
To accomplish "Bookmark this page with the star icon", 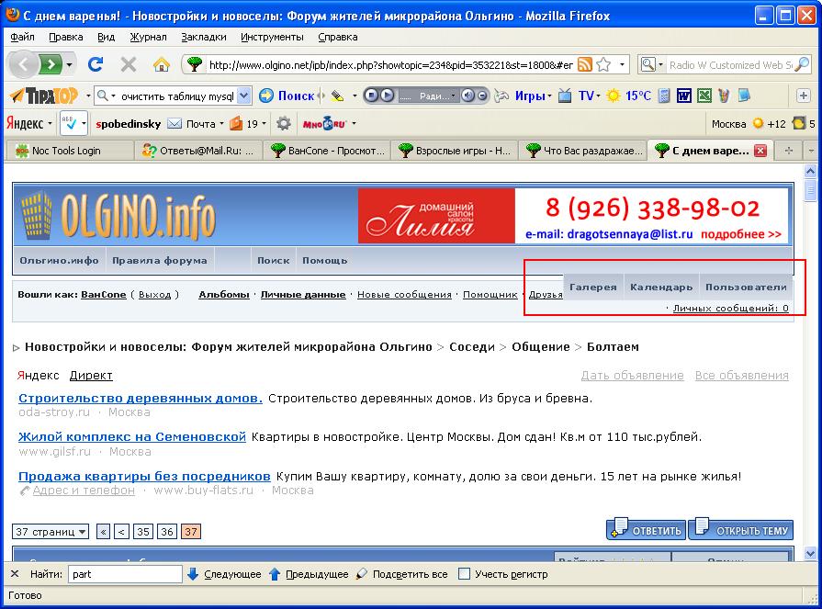I will tap(604, 64).
